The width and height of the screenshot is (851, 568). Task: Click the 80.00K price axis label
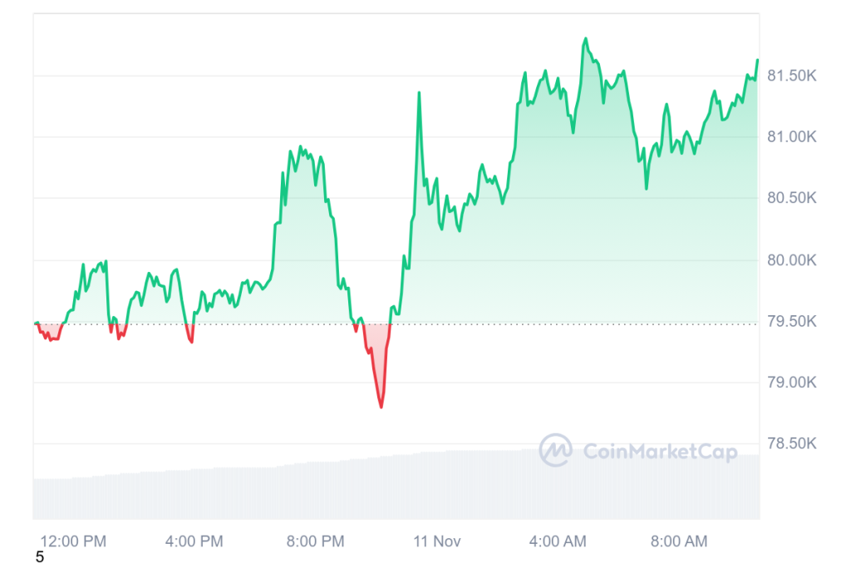coord(792,260)
